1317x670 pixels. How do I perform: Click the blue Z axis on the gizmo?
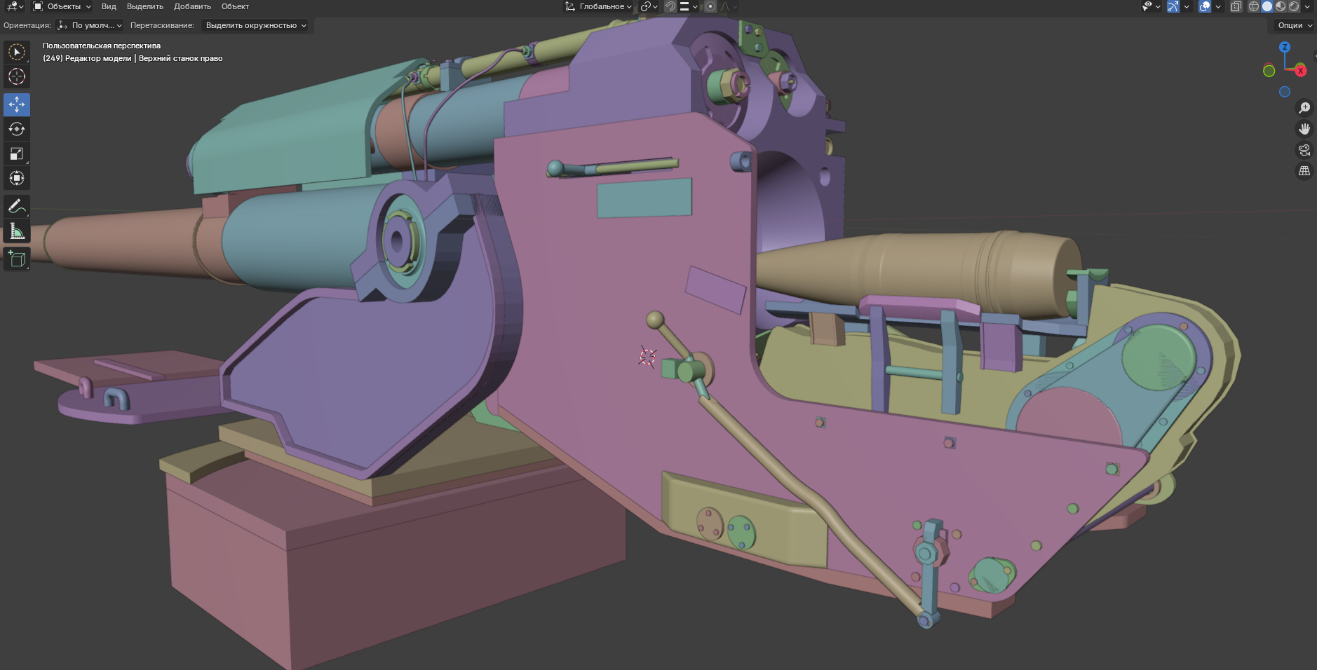[x=1285, y=47]
